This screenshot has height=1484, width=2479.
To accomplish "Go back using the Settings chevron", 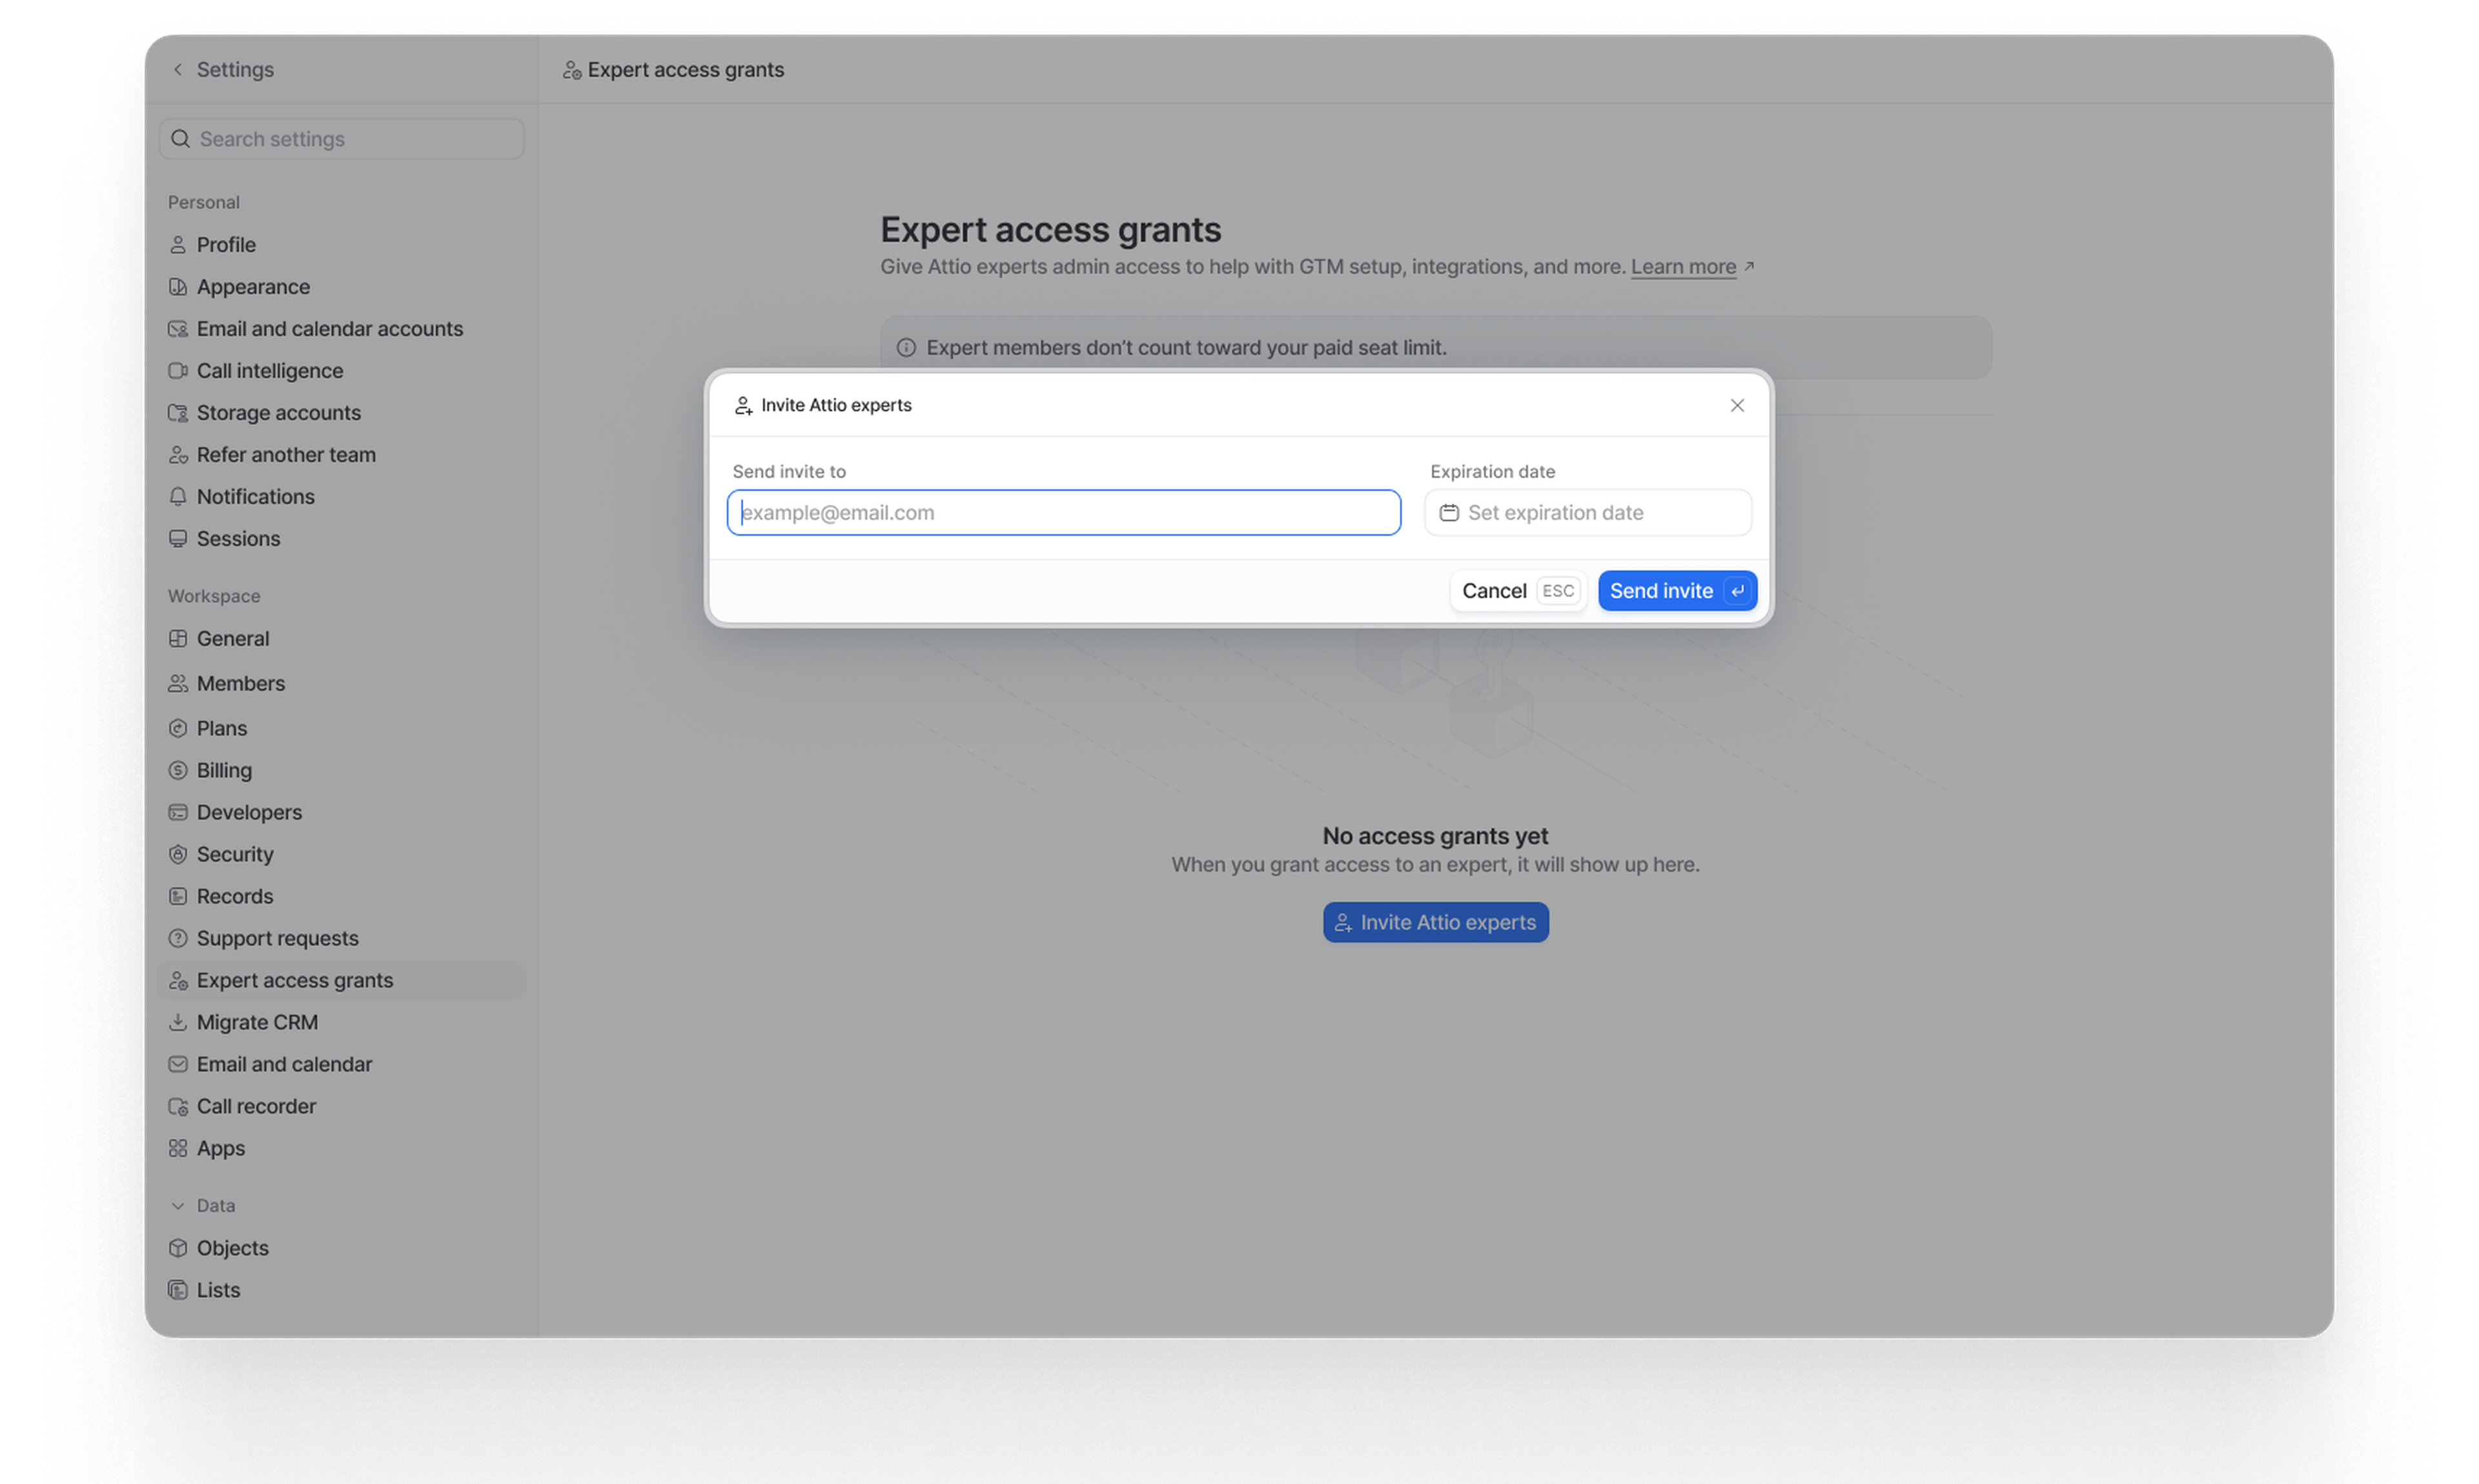I will coord(178,70).
